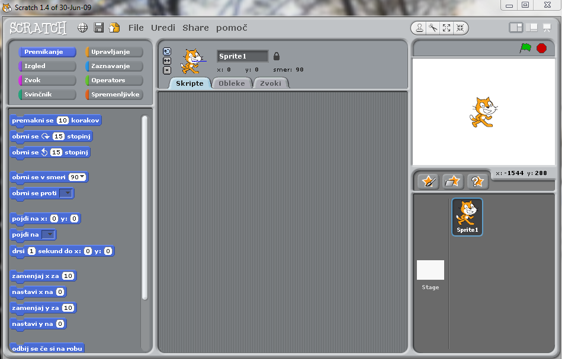Open the 'pojdi na' block target dropdown

pyautogui.click(x=50, y=235)
